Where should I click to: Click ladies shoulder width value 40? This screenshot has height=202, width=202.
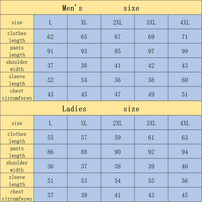(x=185, y=166)
